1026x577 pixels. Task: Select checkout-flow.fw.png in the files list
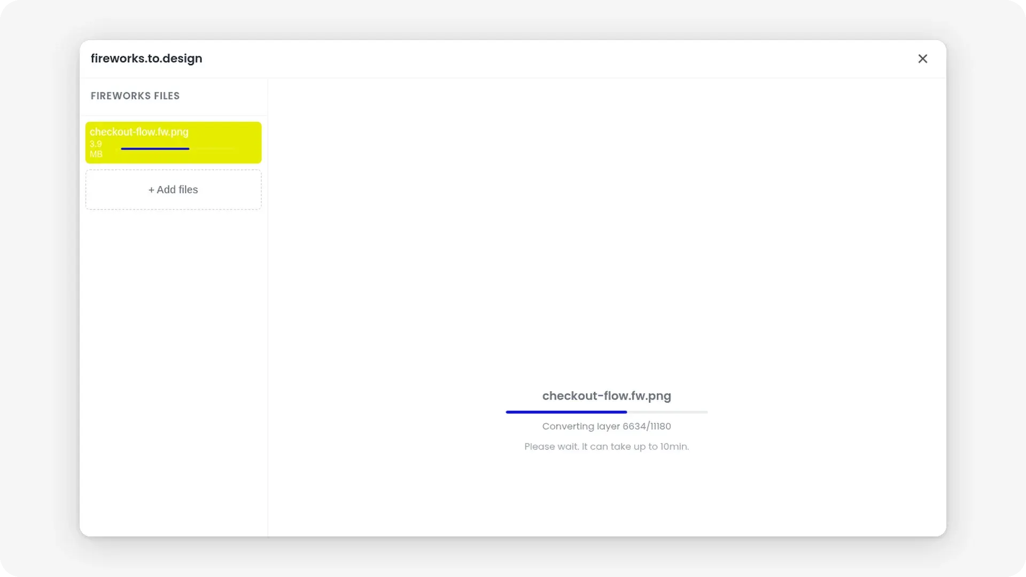tap(173, 143)
